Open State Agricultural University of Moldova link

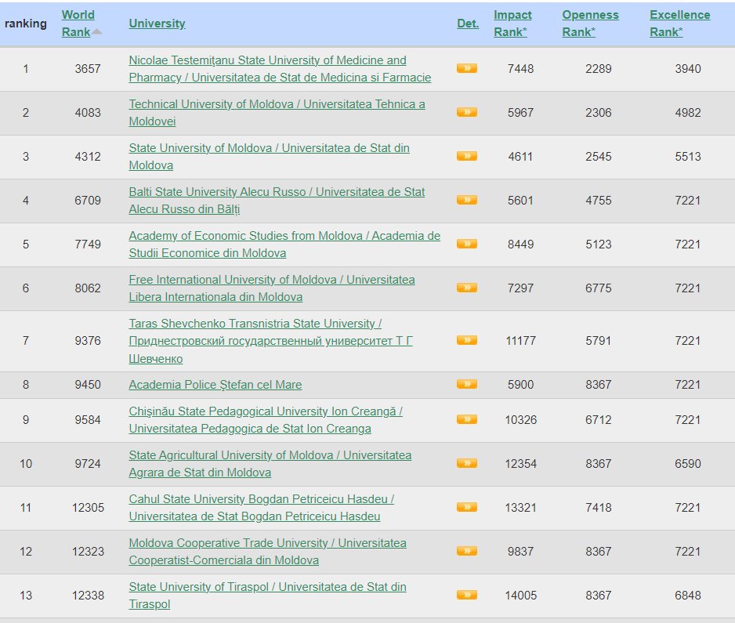pyautogui.click(x=270, y=464)
